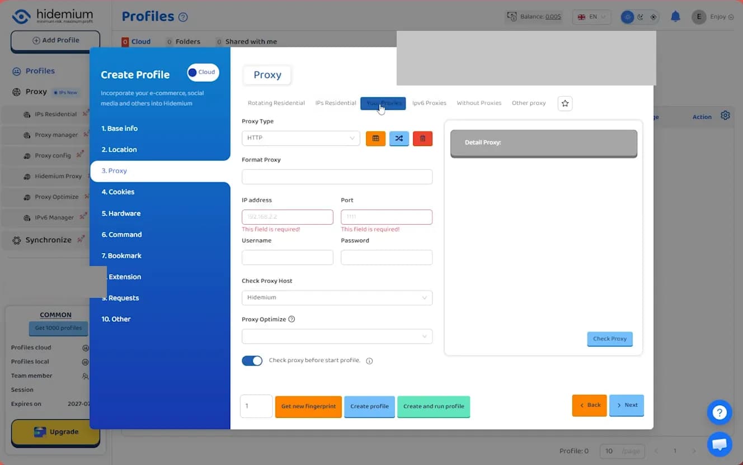Select the Ipv6 Proxies tab
The height and width of the screenshot is (465, 743).
429,103
